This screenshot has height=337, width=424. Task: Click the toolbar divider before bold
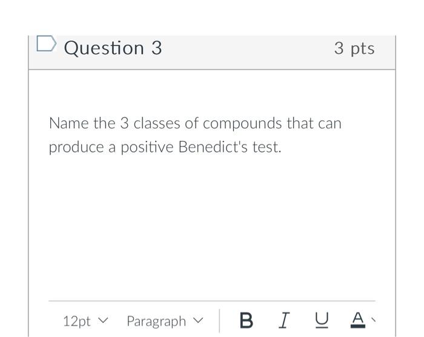coord(219,321)
